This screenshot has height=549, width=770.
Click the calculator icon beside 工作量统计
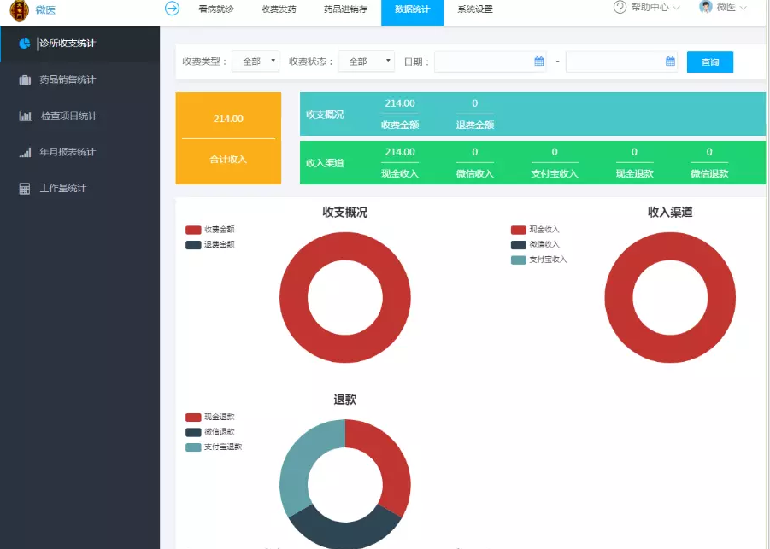point(25,189)
